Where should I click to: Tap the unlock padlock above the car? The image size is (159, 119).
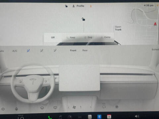(x=83, y=19)
